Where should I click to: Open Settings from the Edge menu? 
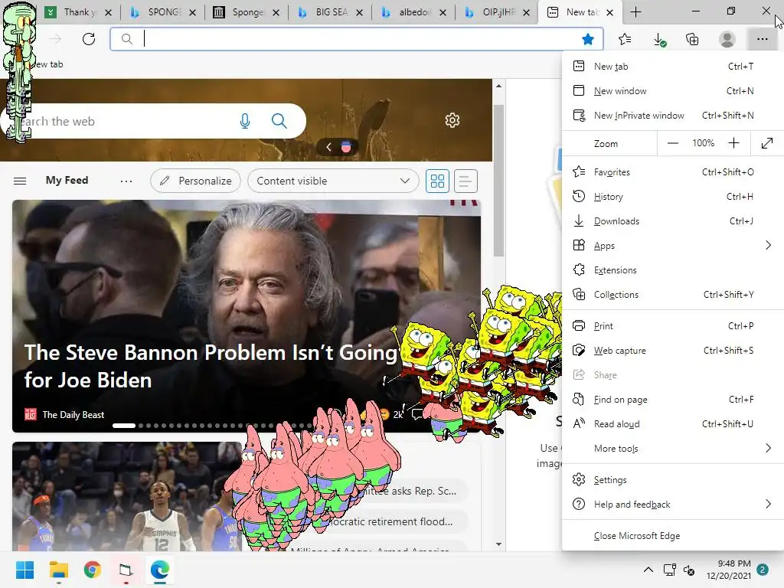[x=672, y=480]
